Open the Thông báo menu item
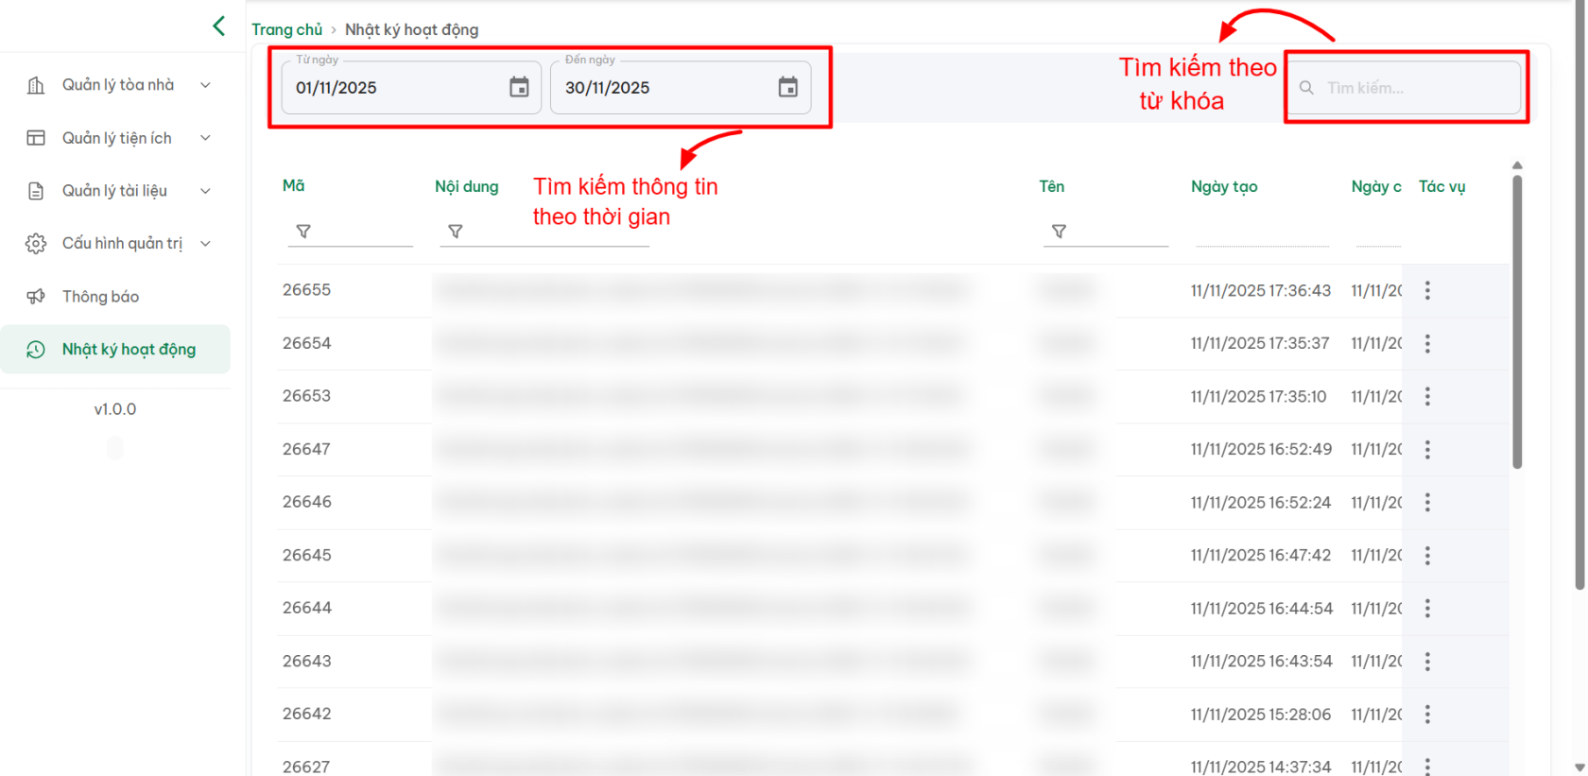The height and width of the screenshot is (776, 1588). point(100,297)
